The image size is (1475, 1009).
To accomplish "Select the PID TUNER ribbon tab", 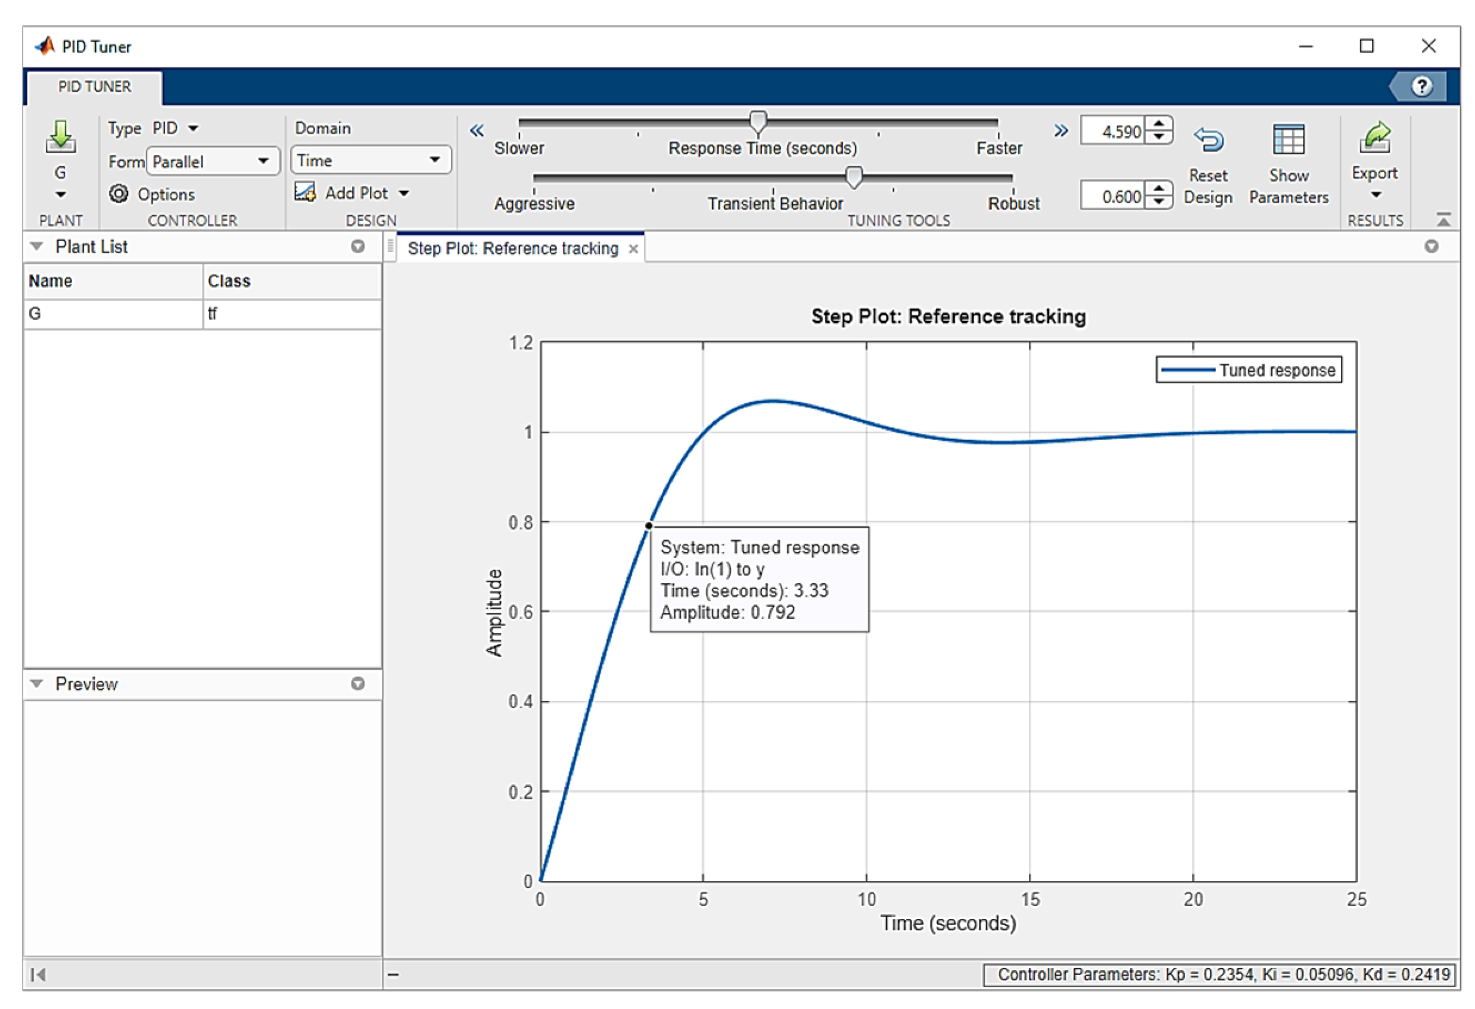I will 95,87.
